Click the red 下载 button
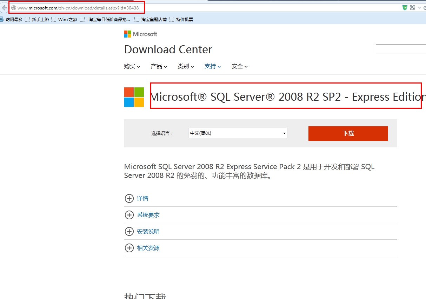The height and width of the screenshot is (299, 426). [348, 134]
